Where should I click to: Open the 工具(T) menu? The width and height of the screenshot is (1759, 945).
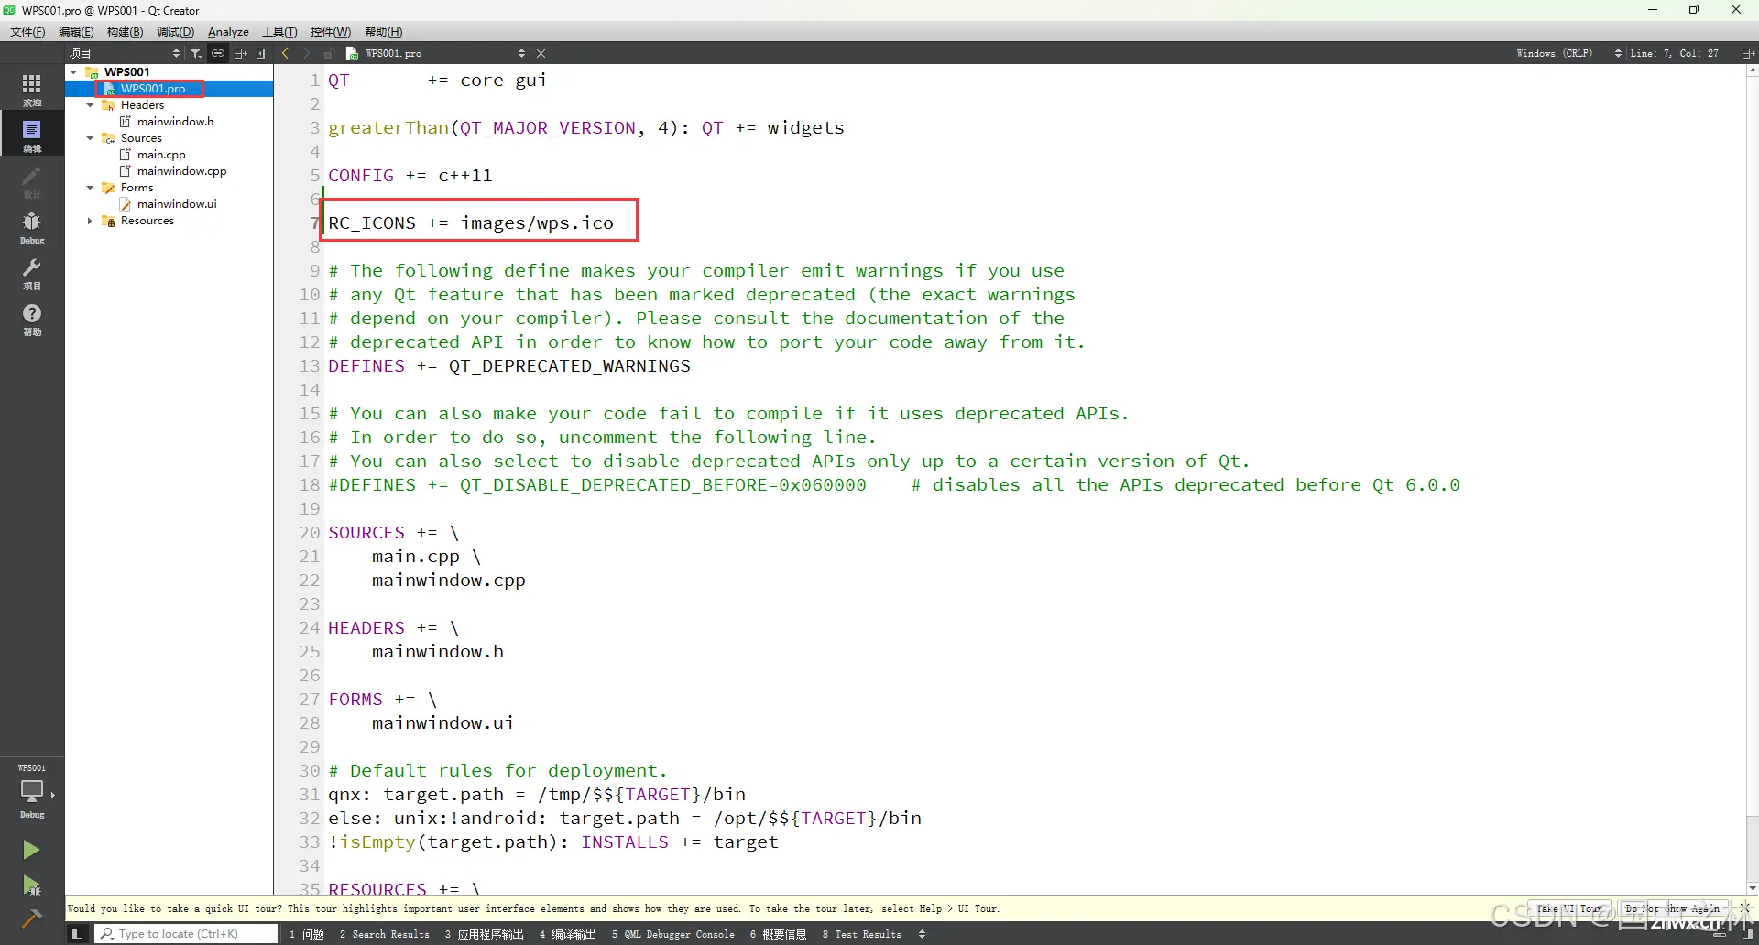(279, 32)
